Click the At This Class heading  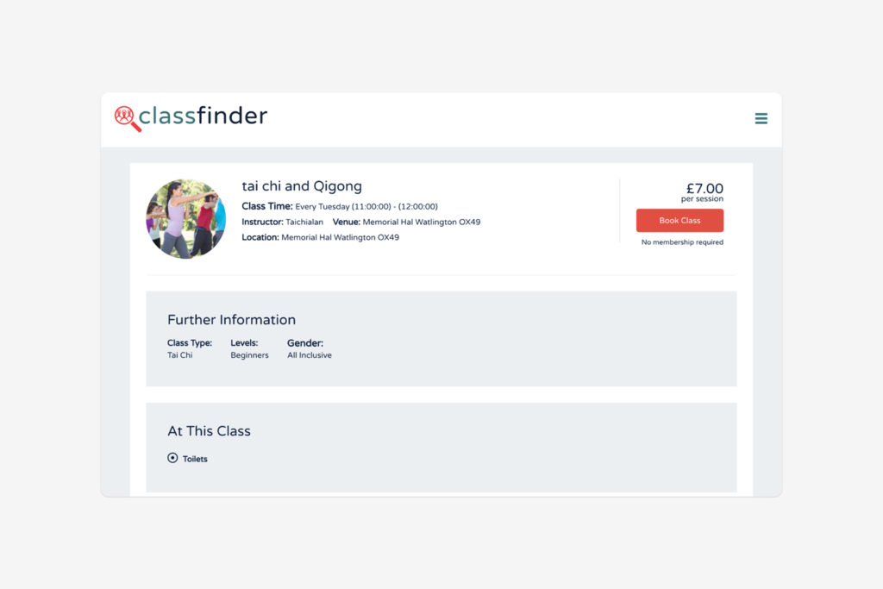[209, 431]
